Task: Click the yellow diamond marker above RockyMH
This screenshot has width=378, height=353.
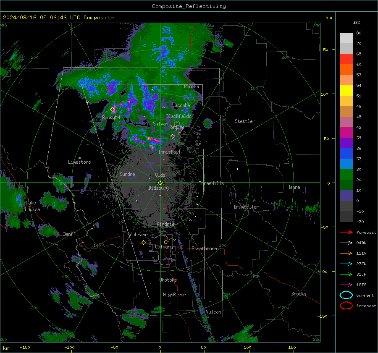Action: [113, 110]
